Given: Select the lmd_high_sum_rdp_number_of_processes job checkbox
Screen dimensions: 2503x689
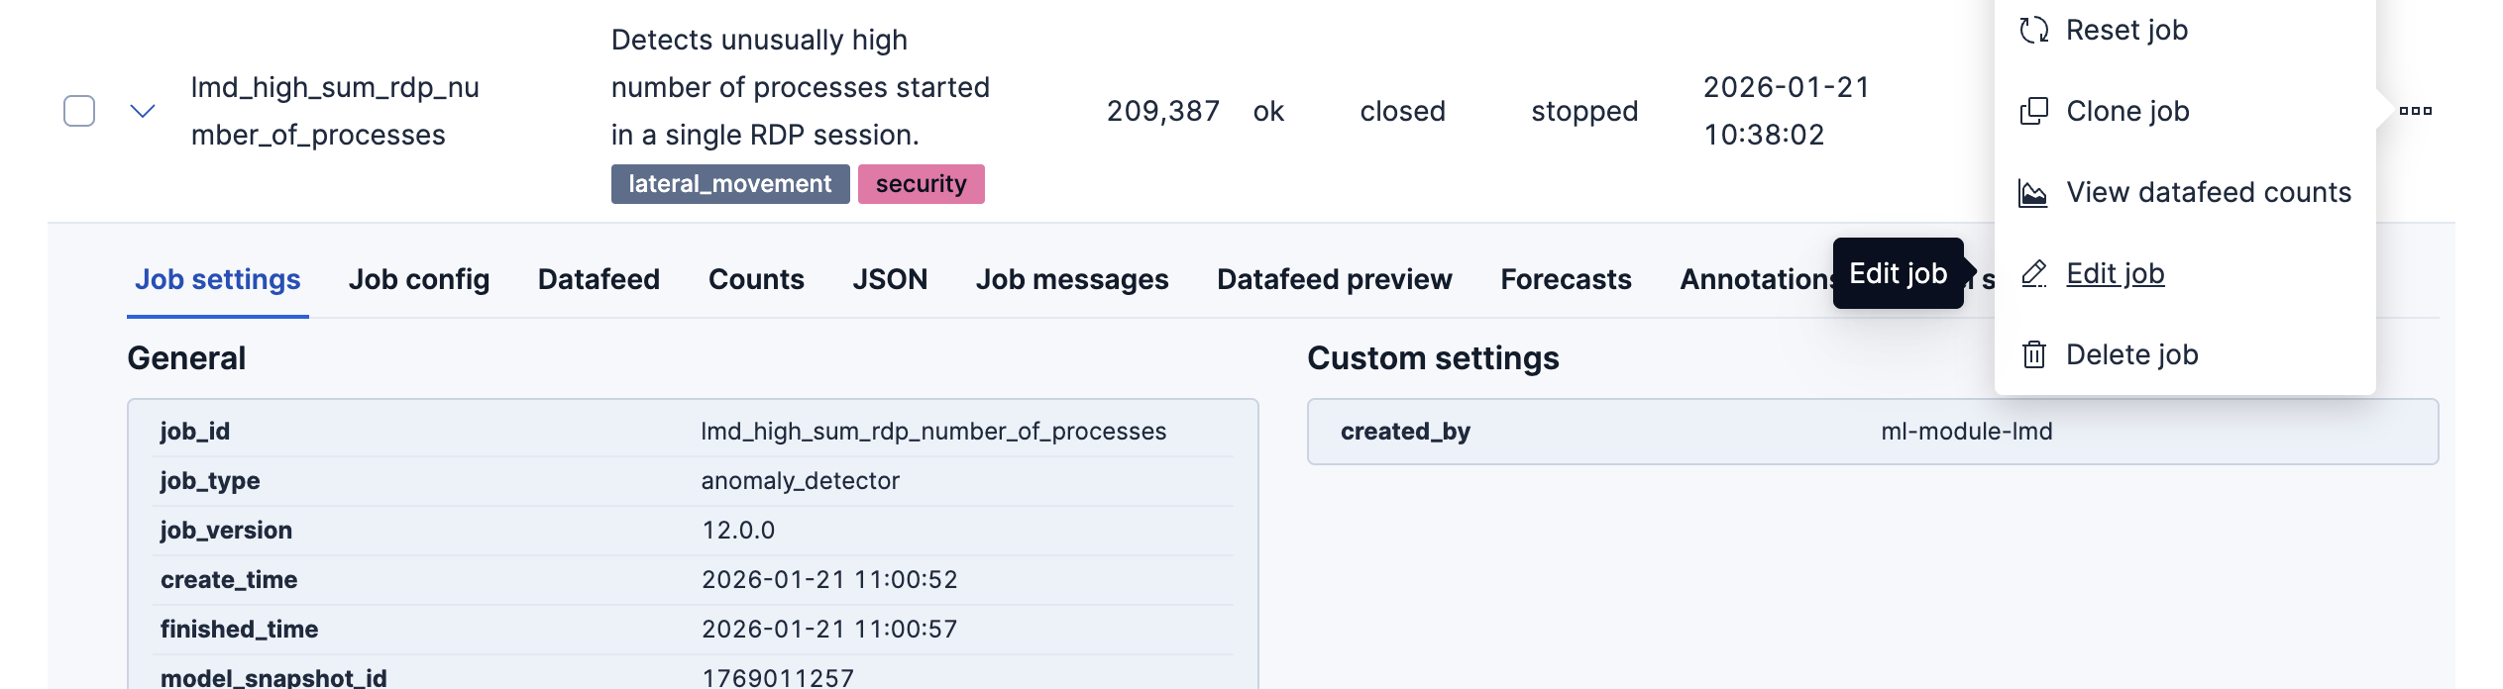Looking at the screenshot, I should click(x=79, y=111).
